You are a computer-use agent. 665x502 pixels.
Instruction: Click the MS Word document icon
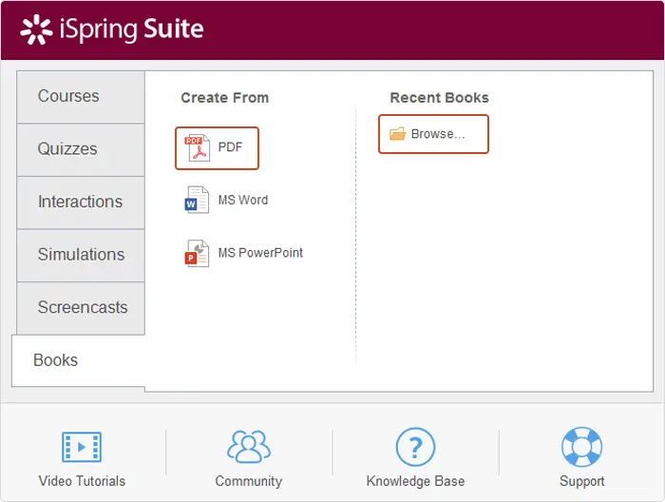click(197, 200)
